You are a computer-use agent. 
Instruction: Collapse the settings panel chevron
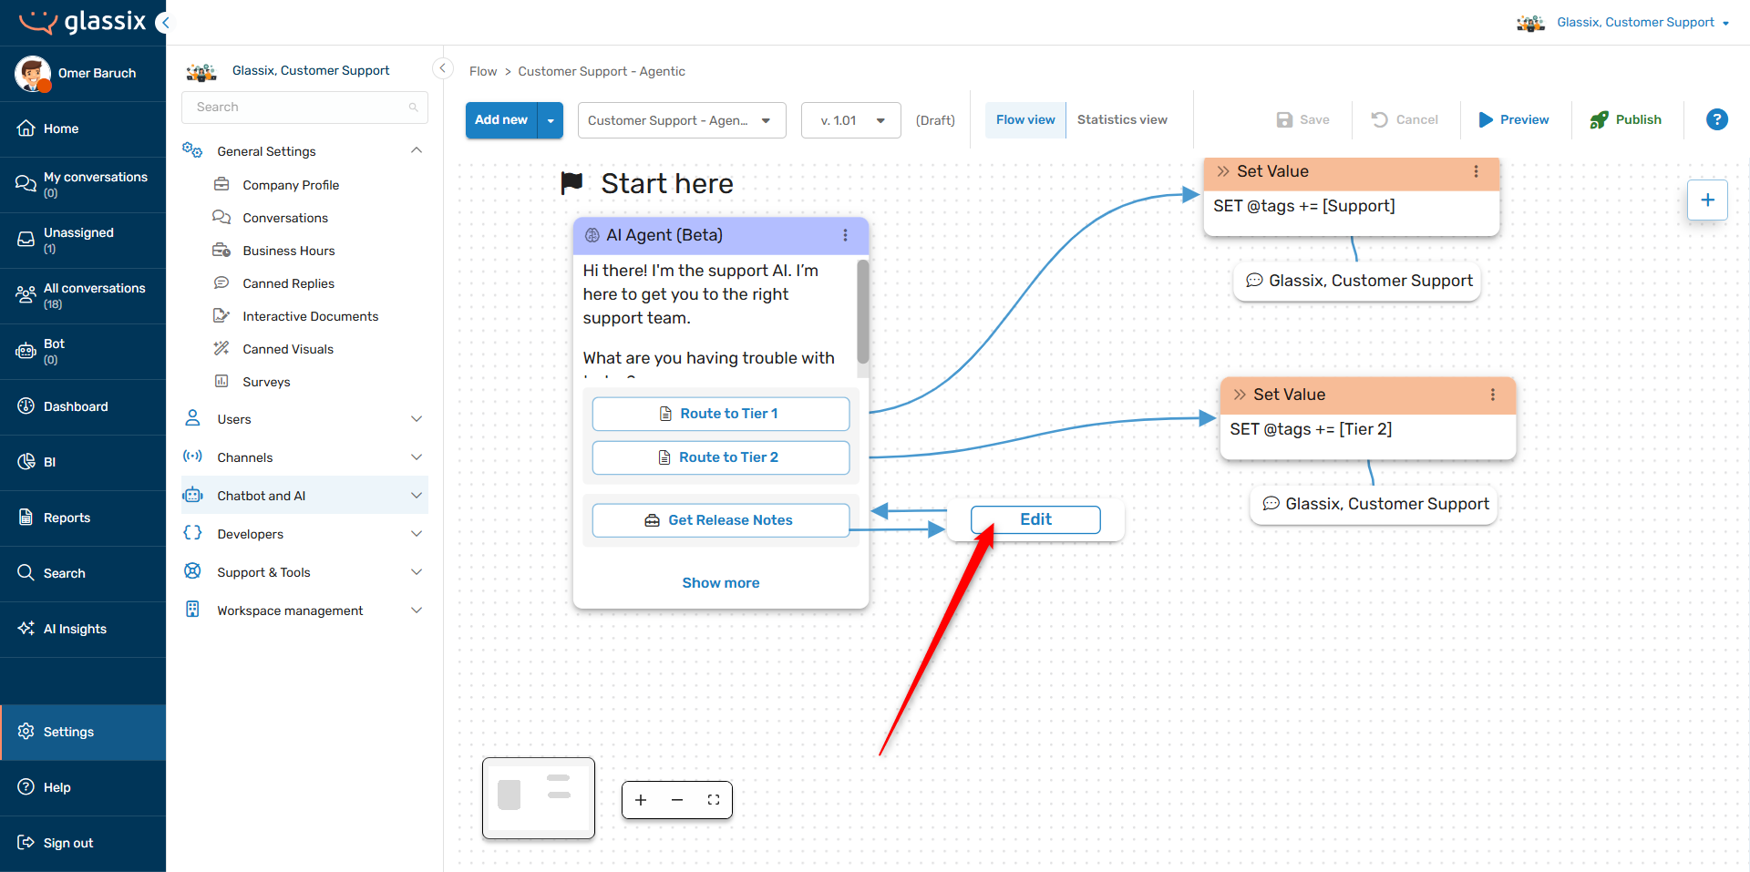[443, 68]
